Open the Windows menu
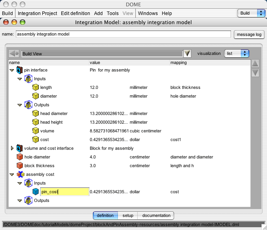267x230 pixels. point(148,13)
